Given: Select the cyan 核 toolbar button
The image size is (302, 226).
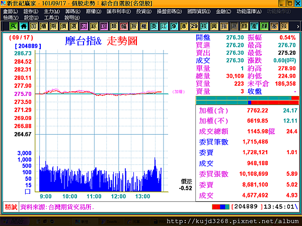Looking at the screenshot, I should tap(204, 26).
